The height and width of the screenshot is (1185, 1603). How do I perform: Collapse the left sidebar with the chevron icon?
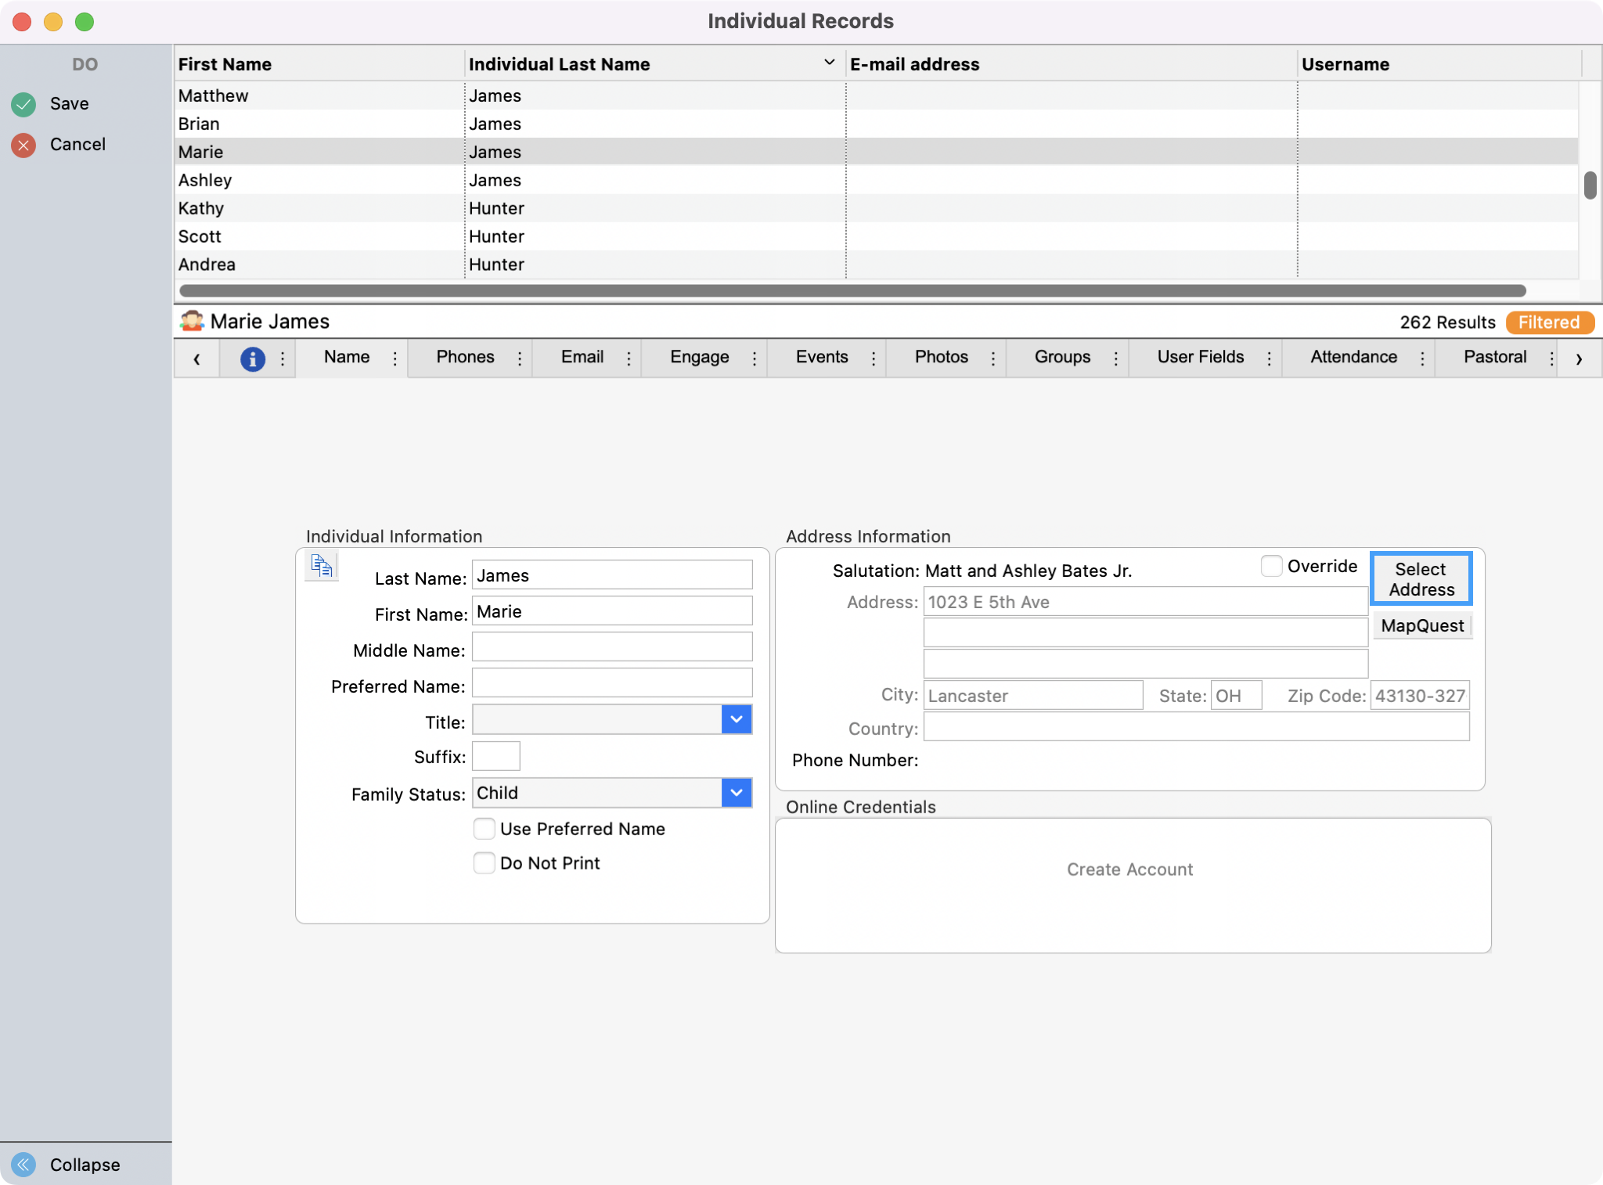click(22, 1165)
